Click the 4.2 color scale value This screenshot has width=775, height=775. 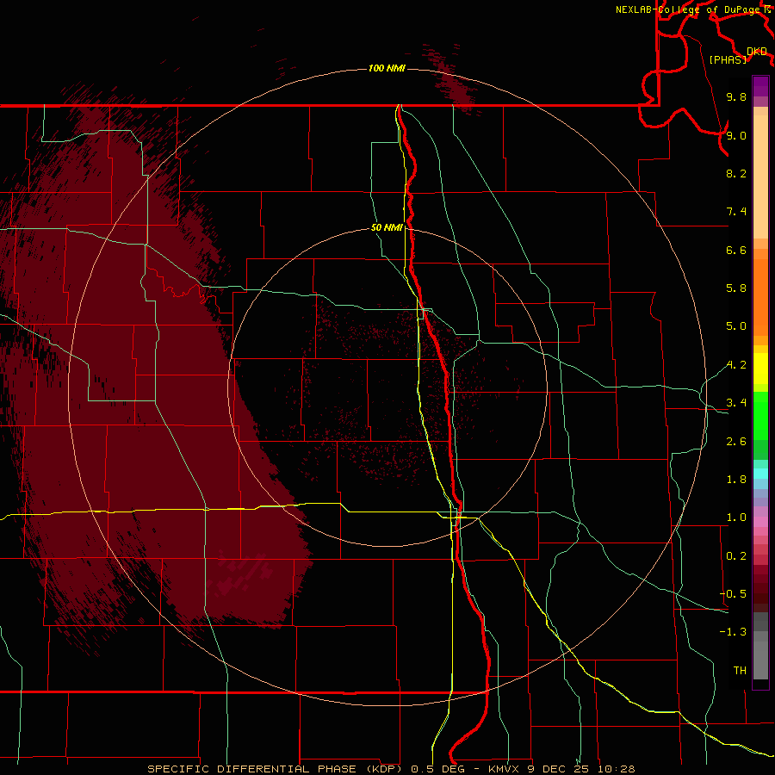point(736,365)
